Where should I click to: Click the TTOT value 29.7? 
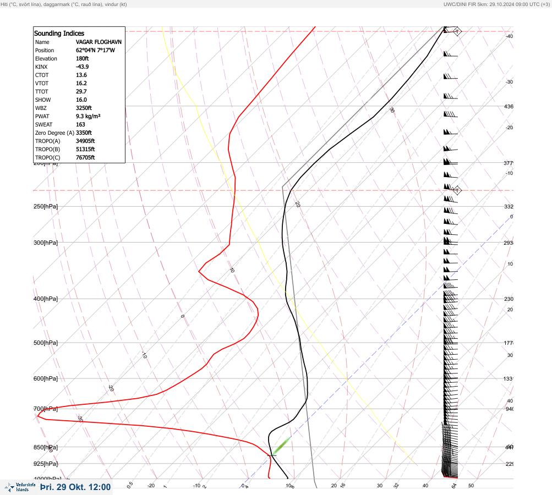tap(81, 91)
